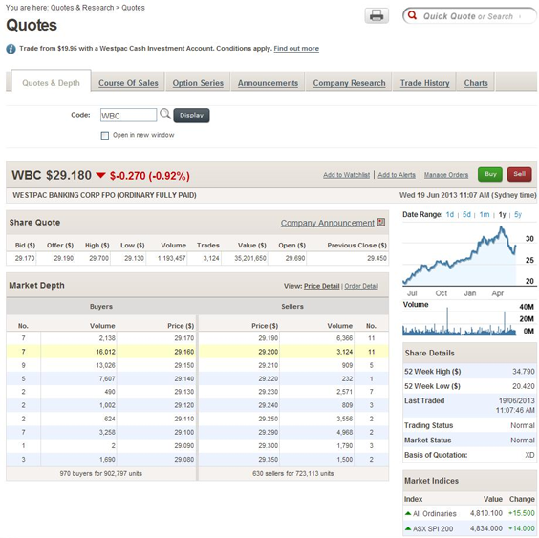Click the red magnifier in Quick Quote search

(412, 15)
